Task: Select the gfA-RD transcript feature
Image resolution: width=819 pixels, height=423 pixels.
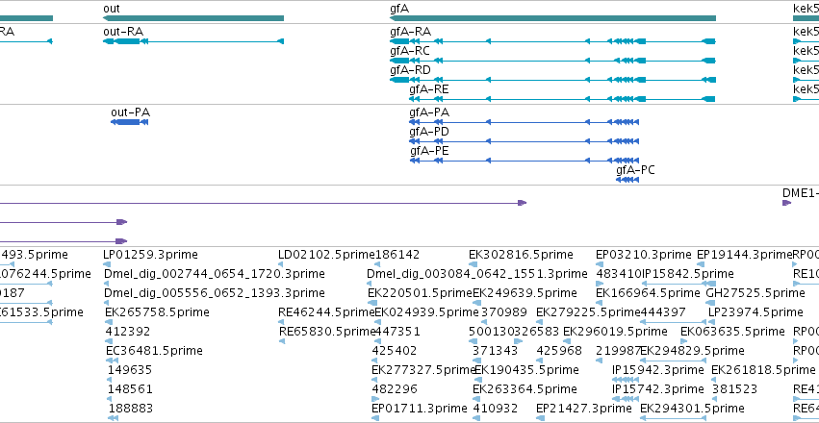Action: point(552,80)
